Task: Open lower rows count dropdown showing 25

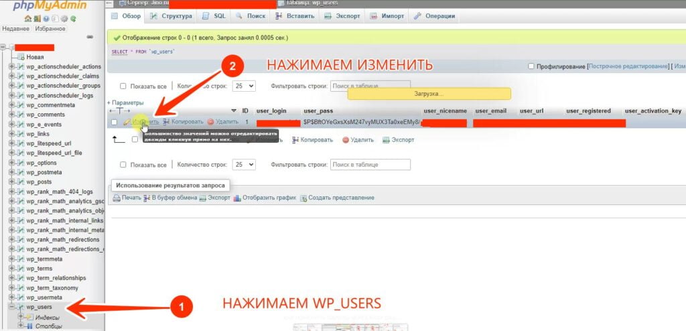Action: pyautogui.click(x=244, y=165)
